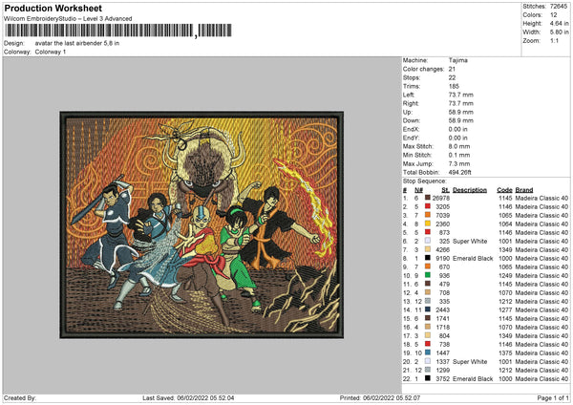Select the Up label's 58.9 mm value

461,112
